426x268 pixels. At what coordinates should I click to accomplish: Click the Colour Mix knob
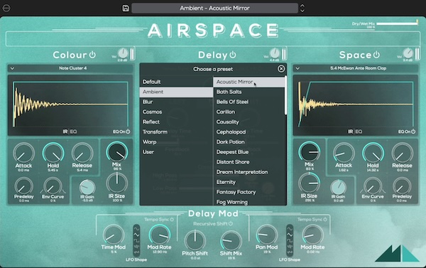tap(117, 152)
